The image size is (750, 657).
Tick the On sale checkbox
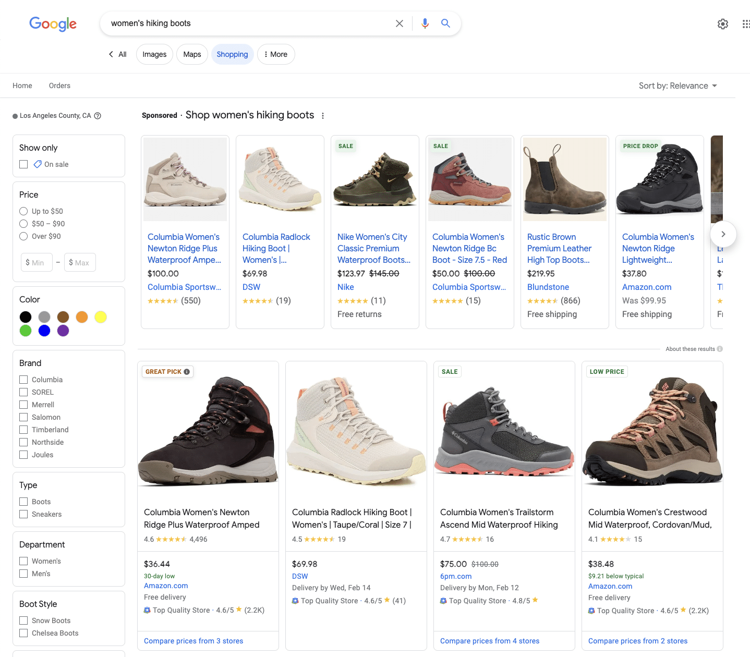pyautogui.click(x=23, y=164)
